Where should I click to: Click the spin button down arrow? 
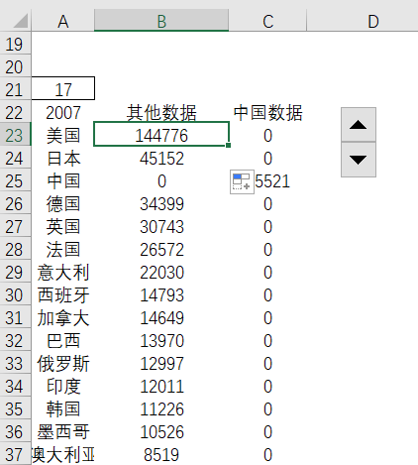(359, 160)
